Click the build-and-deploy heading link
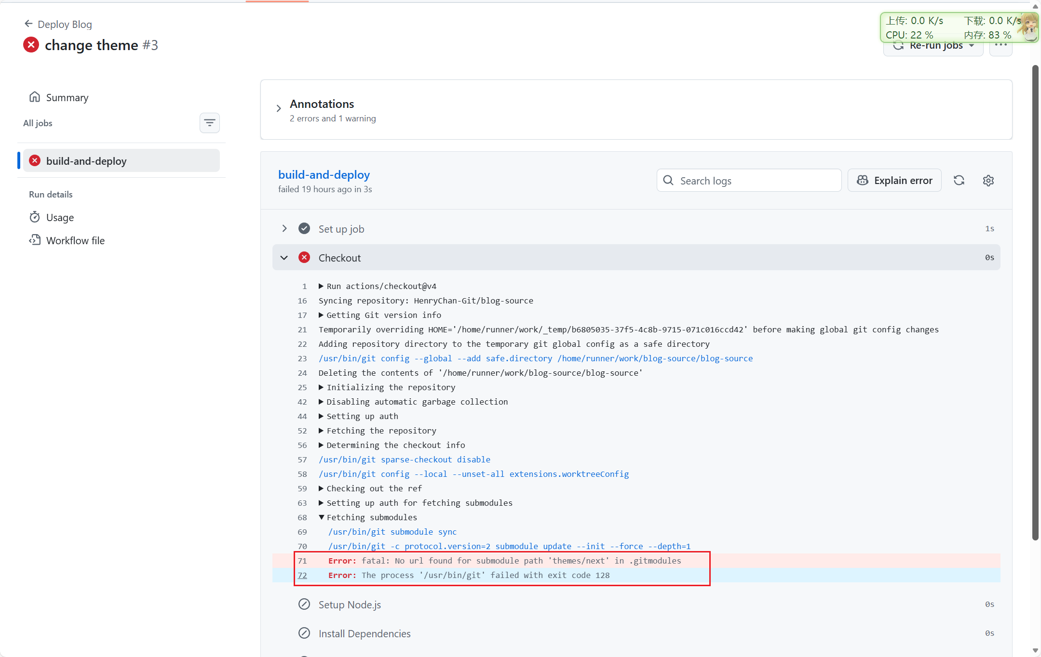Image resolution: width=1041 pixels, height=657 pixels. coord(324,175)
